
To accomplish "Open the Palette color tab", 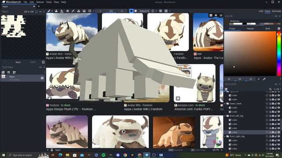I will [x=250, y=29].
